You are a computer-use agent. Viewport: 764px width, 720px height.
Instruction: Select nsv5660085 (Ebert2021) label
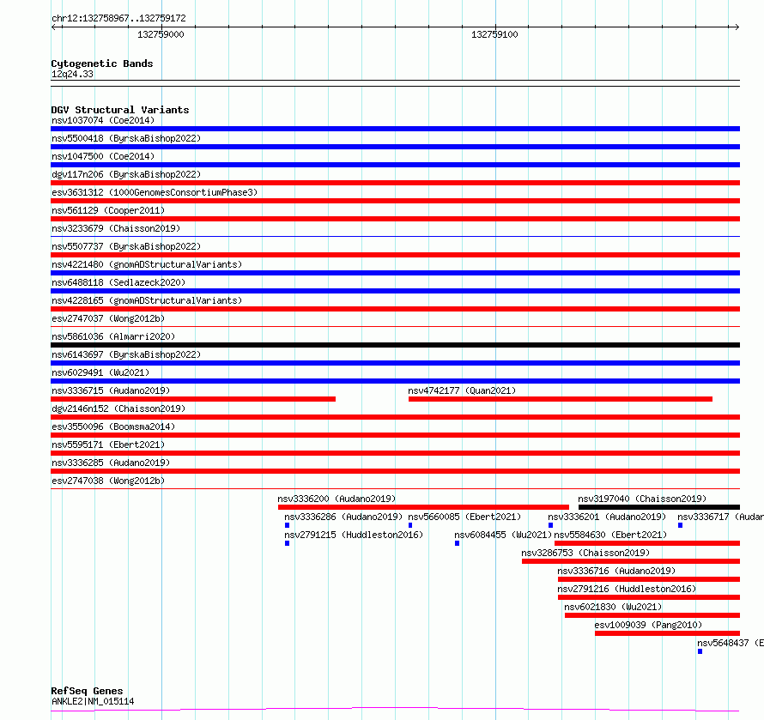tap(464, 517)
